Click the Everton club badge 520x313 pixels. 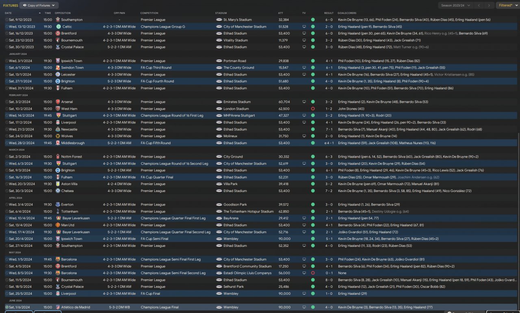coord(58,205)
